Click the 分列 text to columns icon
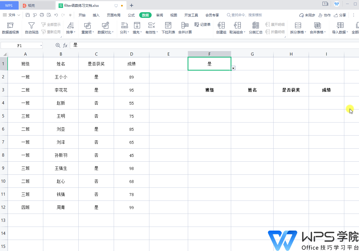Screen dimensions: 359x251 [124, 26]
